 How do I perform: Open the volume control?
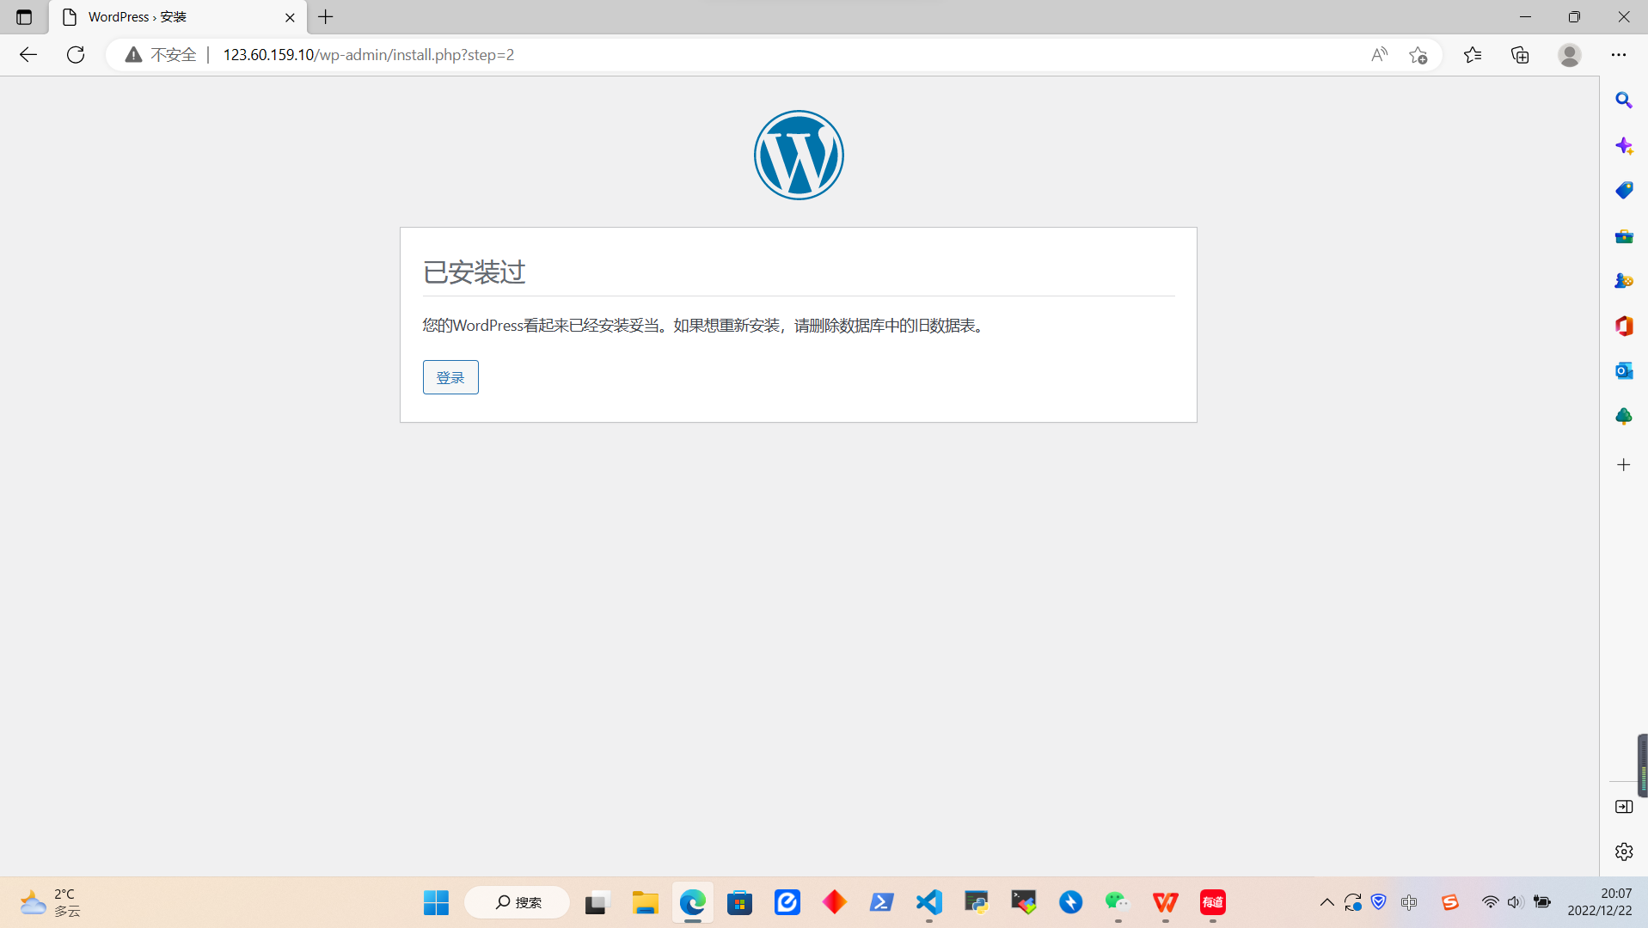click(x=1515, y=902)
